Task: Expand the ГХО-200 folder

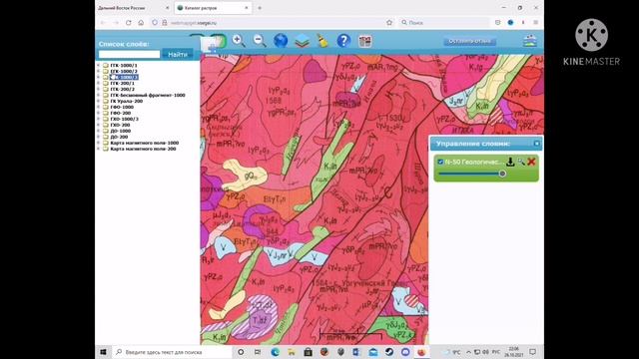Action: pyautogui.click(x=98, y=125)
